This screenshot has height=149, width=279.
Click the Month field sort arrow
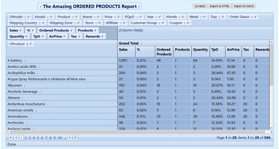(180, 17)
